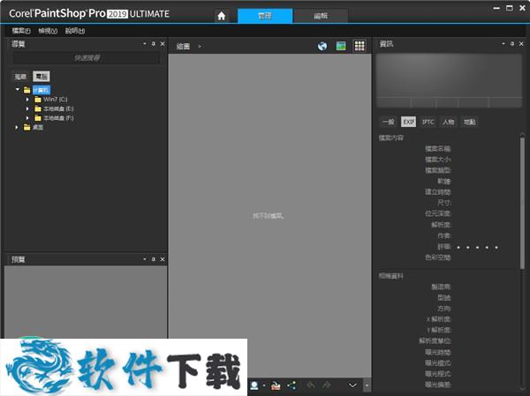Toggle the 蒐藏 collections view button
The height and width of the screenshot is (396, 530).
click(20, 77)
